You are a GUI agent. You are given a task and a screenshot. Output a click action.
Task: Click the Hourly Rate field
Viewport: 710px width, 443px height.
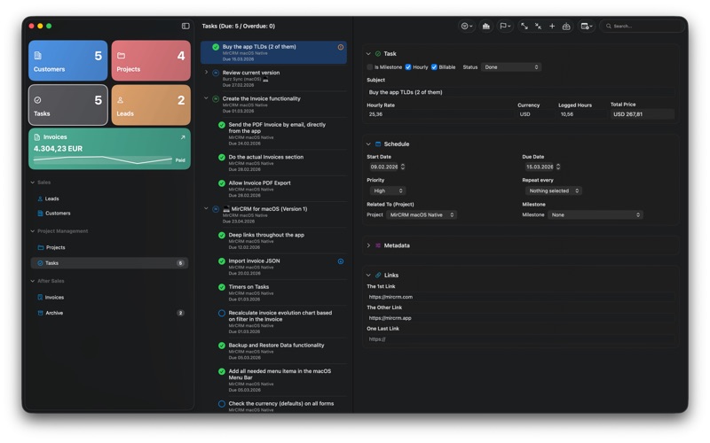click(x=439, y=114)
